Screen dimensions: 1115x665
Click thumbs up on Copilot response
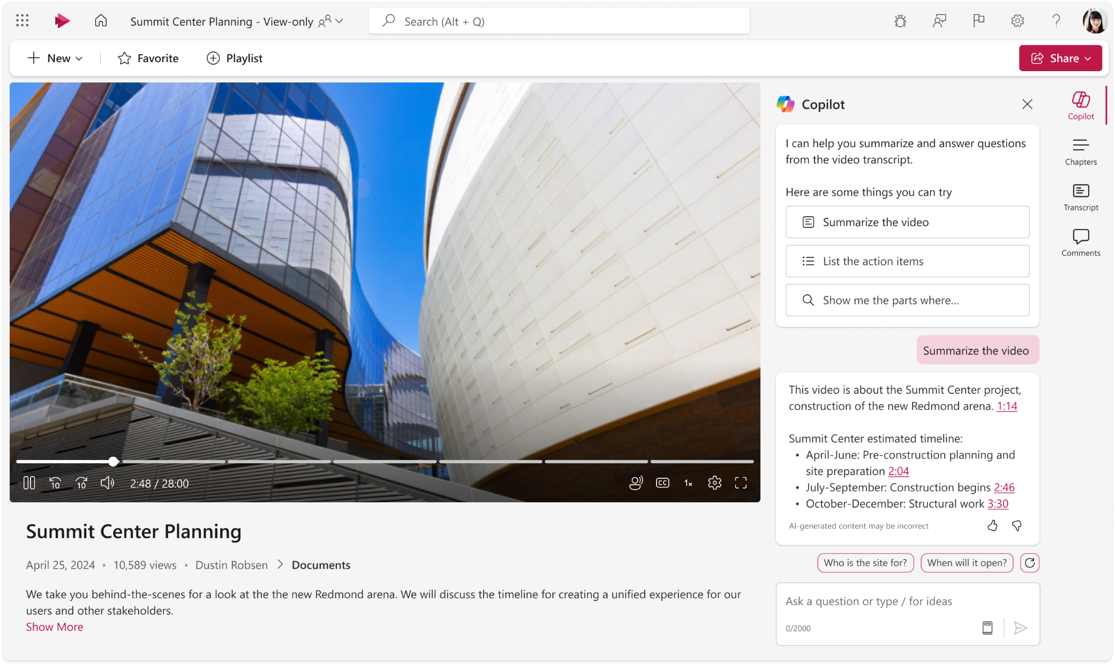992,525
